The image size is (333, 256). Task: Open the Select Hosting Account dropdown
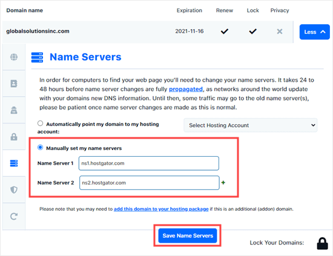[x=251, y=125]
